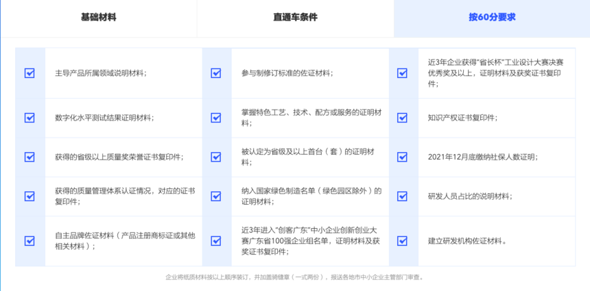
Task: Uncheck 纳入国家绿色制造名单 checkbox
Action: click(x=216, y=197)
